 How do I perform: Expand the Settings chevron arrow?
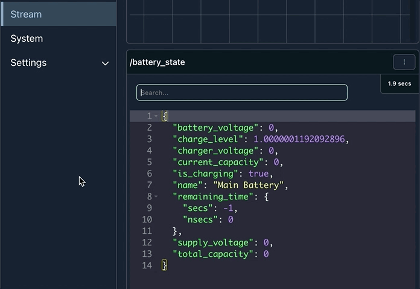click(x=105, y=63)
